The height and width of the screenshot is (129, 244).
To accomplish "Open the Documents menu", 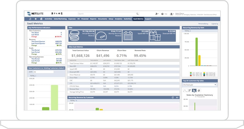I will [102, 19].
